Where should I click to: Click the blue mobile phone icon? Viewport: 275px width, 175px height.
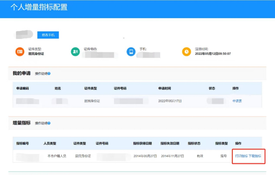(131, 52)
